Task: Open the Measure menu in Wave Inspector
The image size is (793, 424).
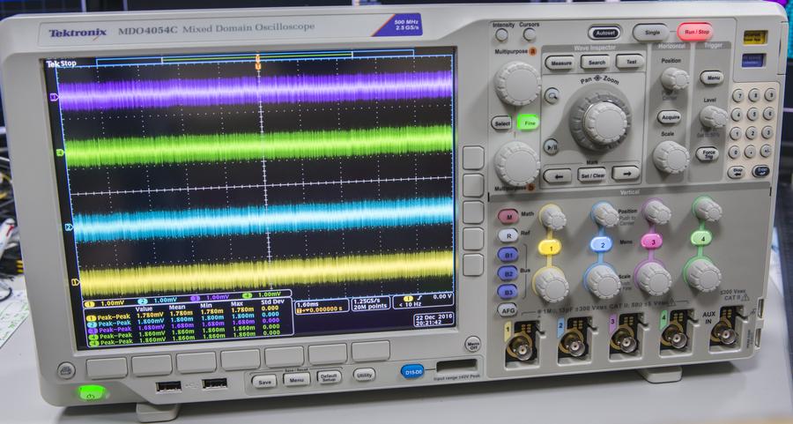Action: tap(560, 63)
